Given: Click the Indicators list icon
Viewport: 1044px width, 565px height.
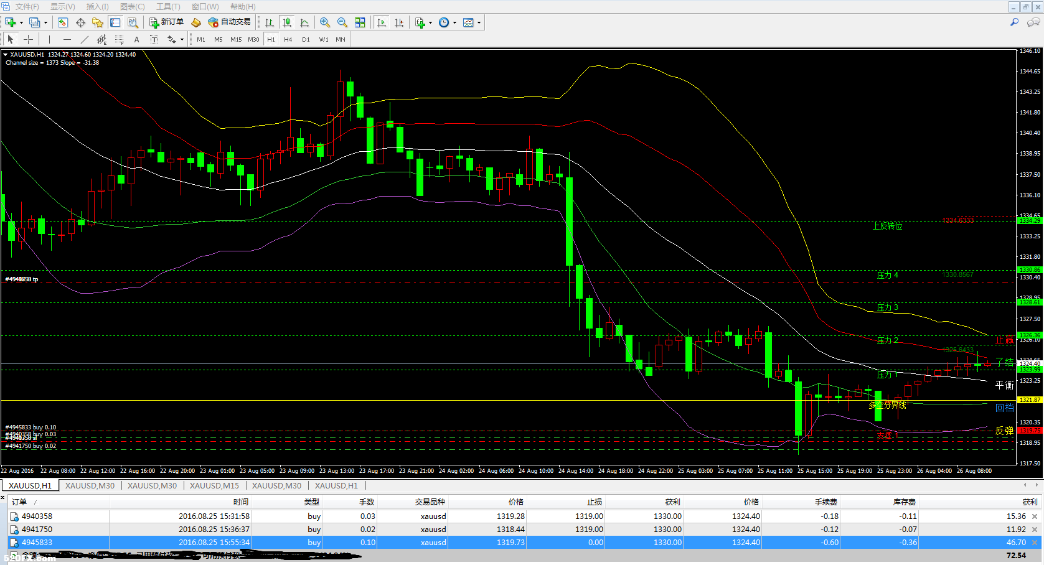Looking at the screenshot, I should point(420,22).
